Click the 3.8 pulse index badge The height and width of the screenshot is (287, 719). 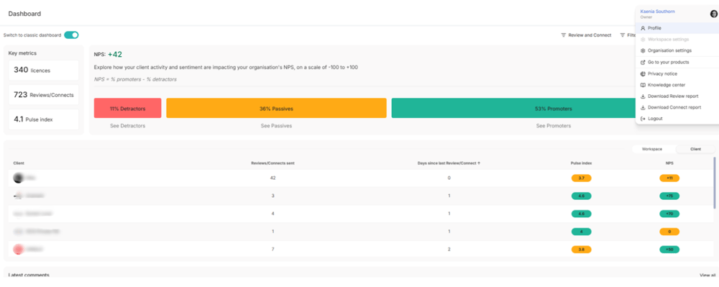click(581, 250)
